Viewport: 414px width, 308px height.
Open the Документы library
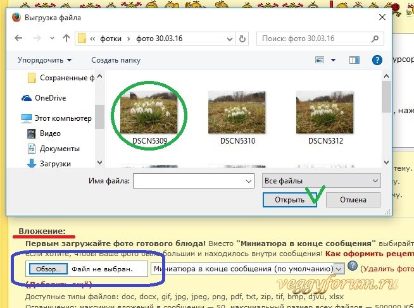tap(53, 149)
